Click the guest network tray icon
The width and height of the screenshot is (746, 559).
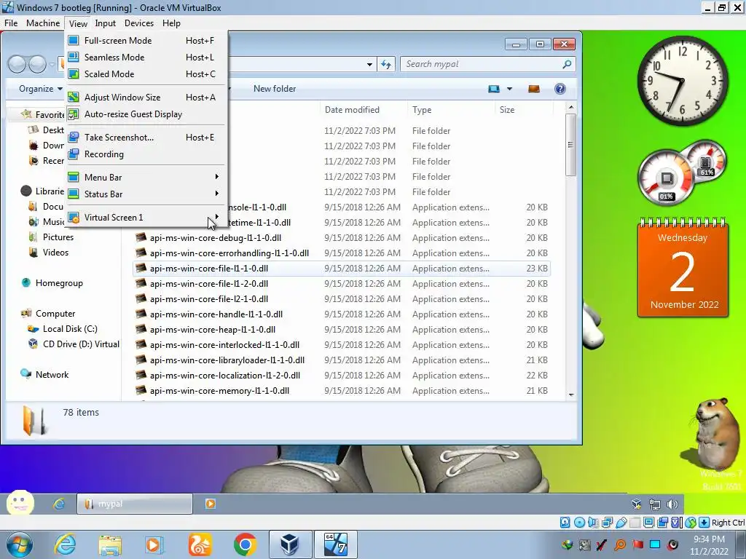[x=655, y=504]
